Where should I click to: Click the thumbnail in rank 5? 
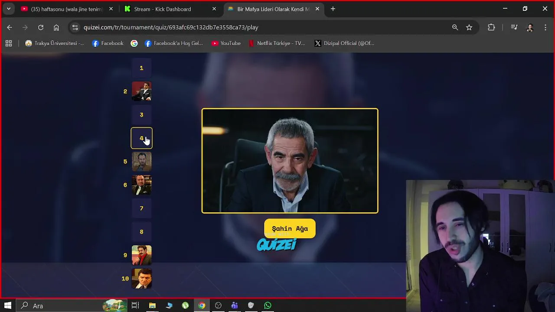coord(141,162)
